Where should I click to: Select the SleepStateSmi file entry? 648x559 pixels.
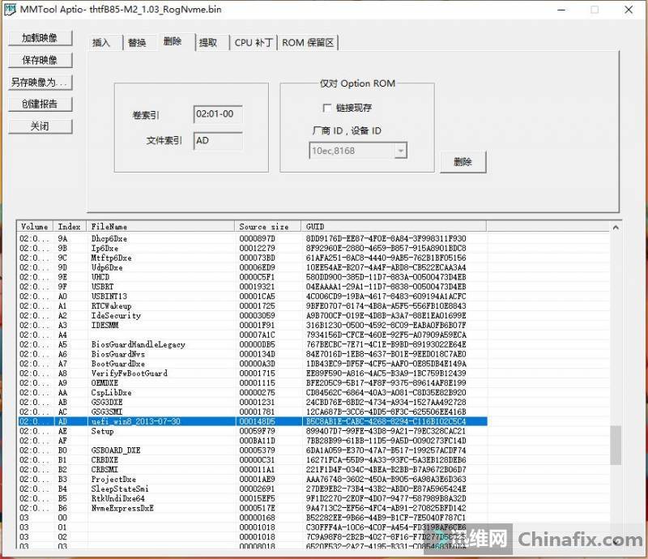pos(252,489)
